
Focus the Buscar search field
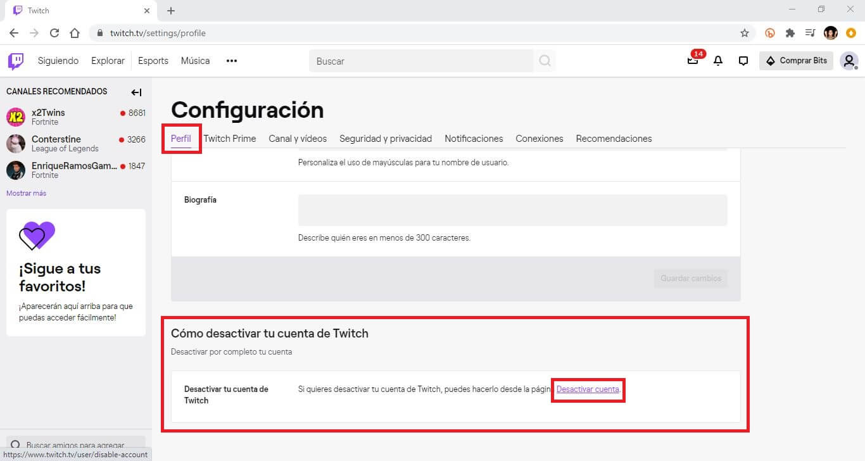tap(421, 61)
